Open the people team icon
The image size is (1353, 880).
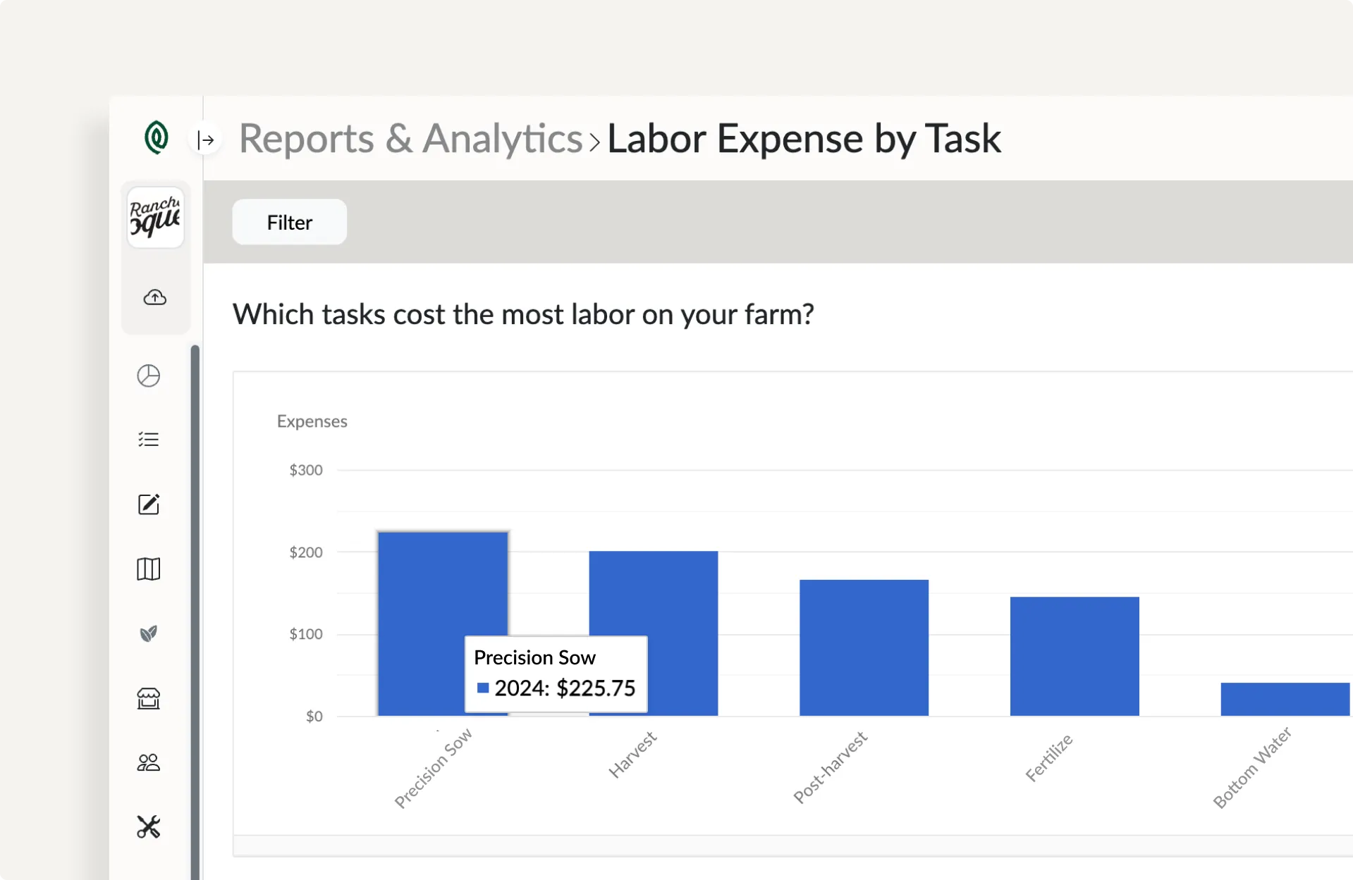[149, 762]
